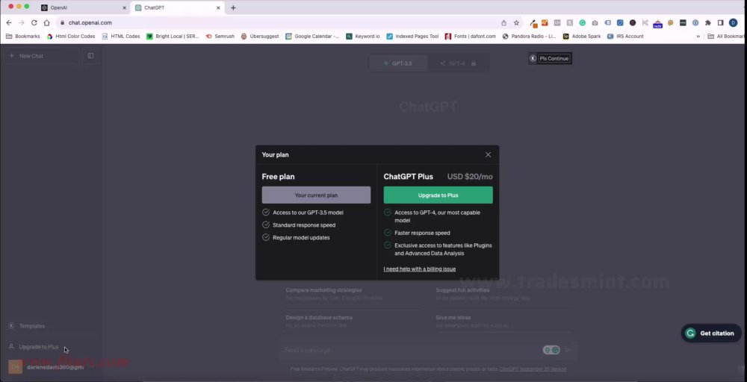Choose the Compare marketing strategies suggestion
Screen dimensions: 747x382
(353, 294)
